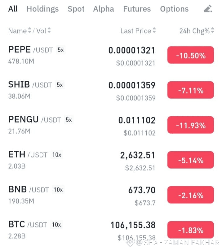The image size is (222, 250).
Task: Toggle SHIB -7.11% change badge
Action: [191, 90]
